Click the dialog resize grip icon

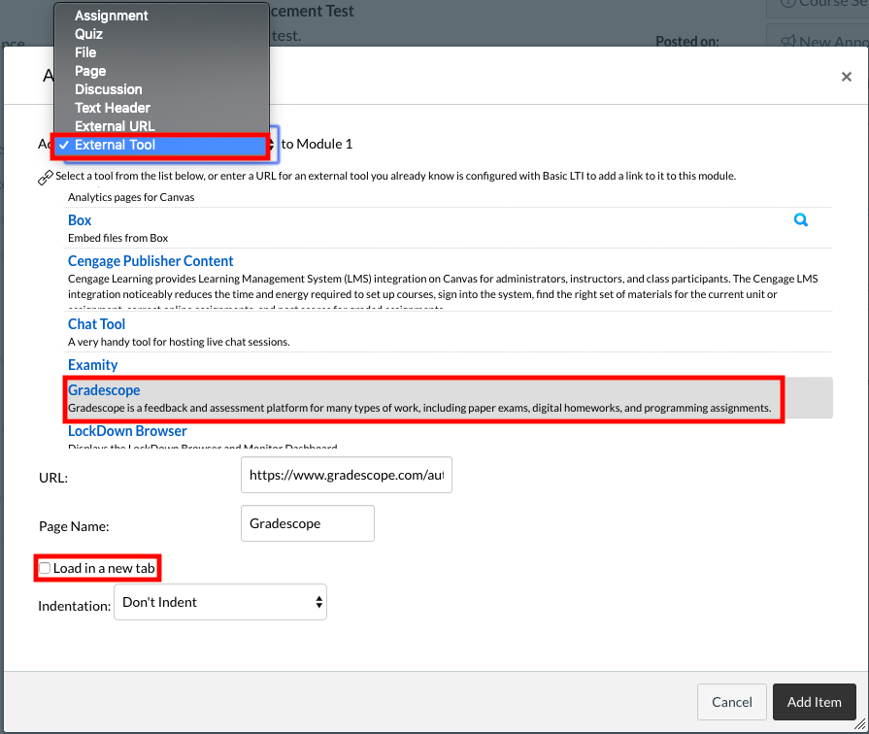pyautogui.click(x=860, y=724)
